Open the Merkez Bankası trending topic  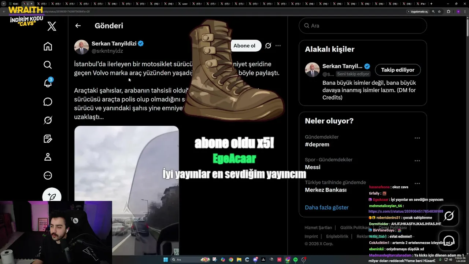tap(325, 190)
